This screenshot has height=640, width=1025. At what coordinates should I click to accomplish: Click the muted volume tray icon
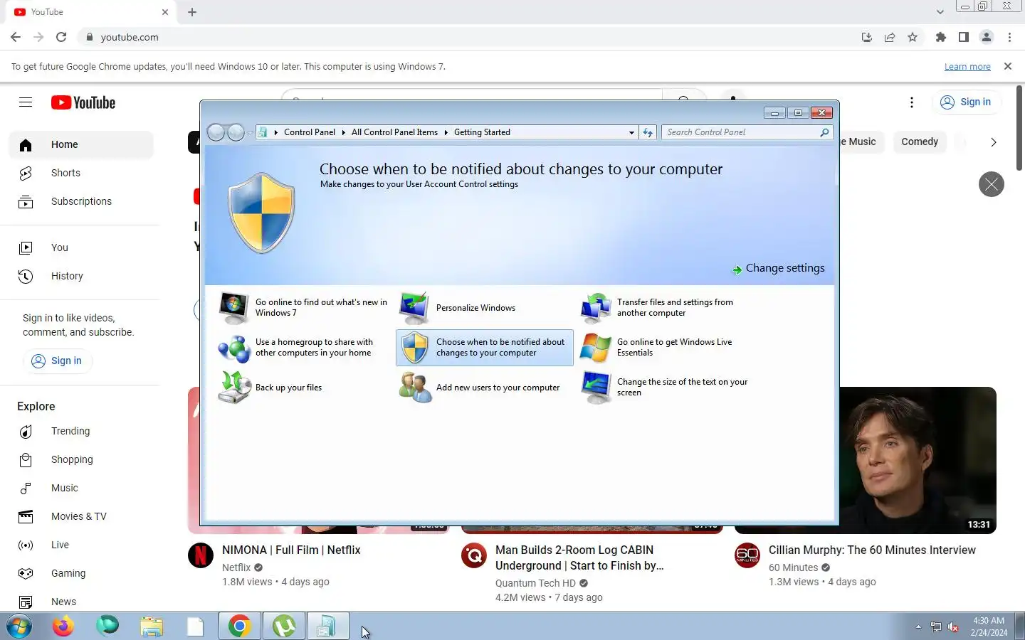[x=954, y=626]
